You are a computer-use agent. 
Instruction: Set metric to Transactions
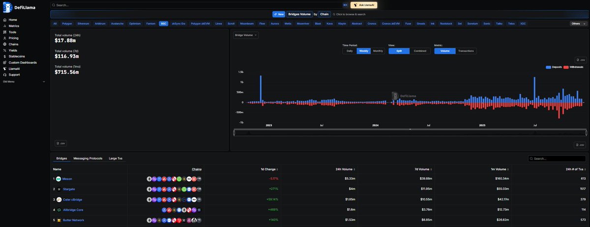coord(466,51)
